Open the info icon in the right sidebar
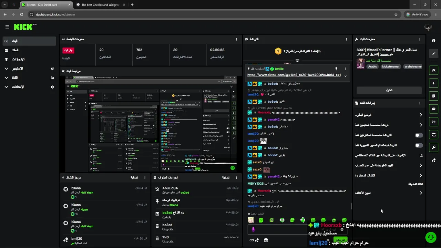This screenshot has height=248, width=441. click(433, 41)
